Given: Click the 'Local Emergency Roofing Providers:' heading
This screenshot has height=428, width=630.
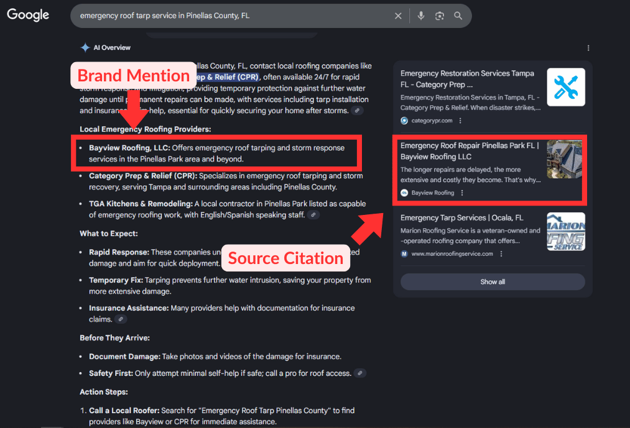Looking at the screenshot, I should coord(145,129).
